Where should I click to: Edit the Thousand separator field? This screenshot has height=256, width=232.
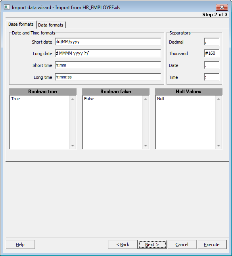click(x=212, y=53)
